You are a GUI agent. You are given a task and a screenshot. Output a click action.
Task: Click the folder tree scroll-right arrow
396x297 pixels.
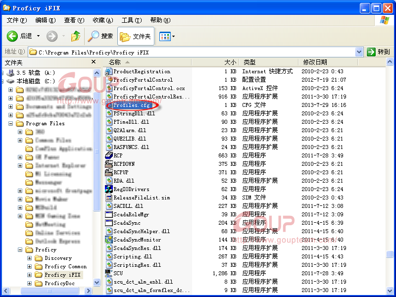pos(88,291)
